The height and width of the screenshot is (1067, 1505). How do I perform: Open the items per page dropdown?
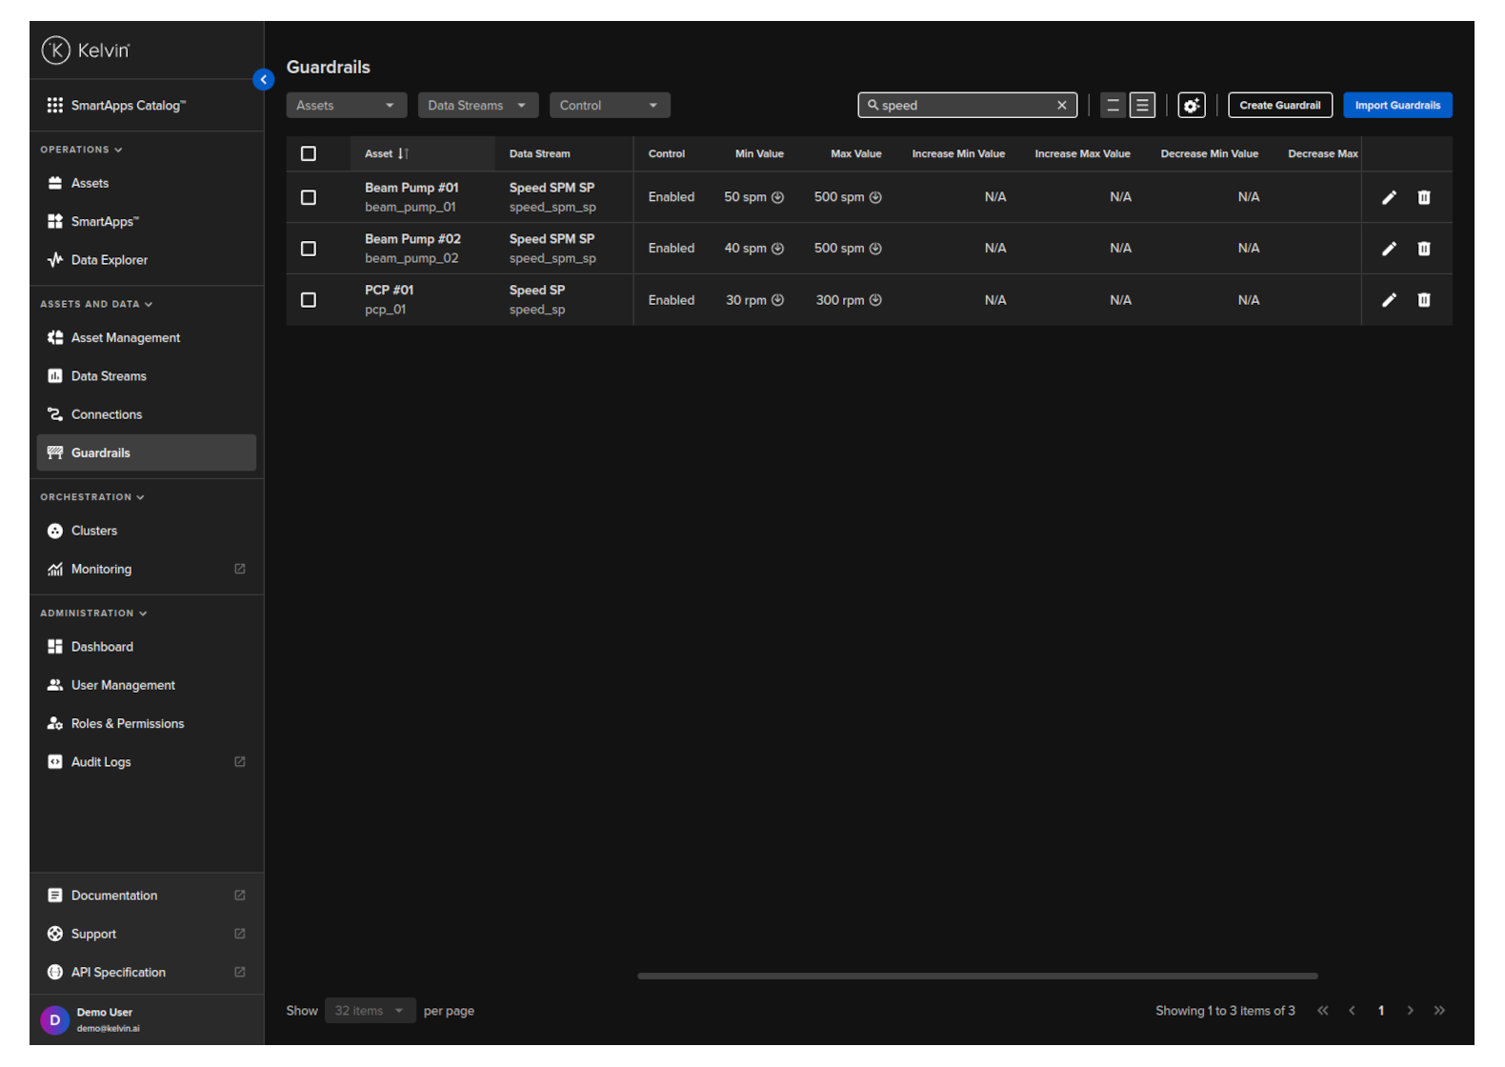370,1011
